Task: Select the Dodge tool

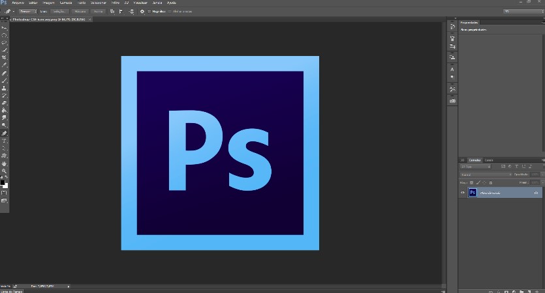Action: tap(4, 125)
